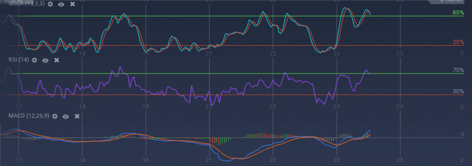Open settings gear for Stoch indicator
The width and height of the screenshot is (472, 166).
[50, 4]
